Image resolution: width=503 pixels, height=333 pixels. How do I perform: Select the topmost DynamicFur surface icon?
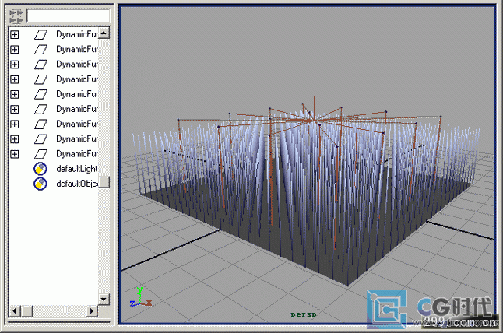(40, 34)
